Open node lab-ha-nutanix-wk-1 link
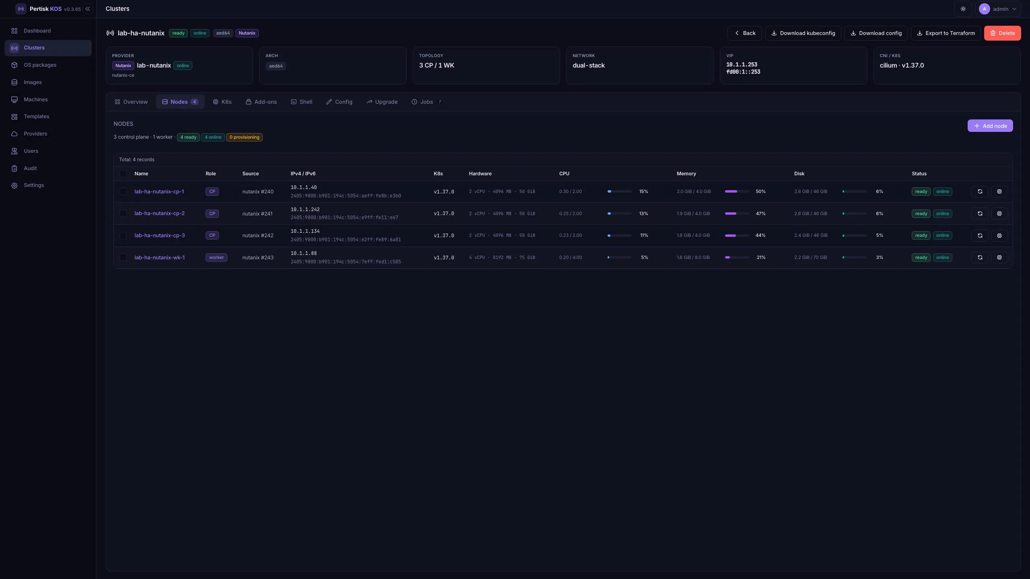 (159, 257)
